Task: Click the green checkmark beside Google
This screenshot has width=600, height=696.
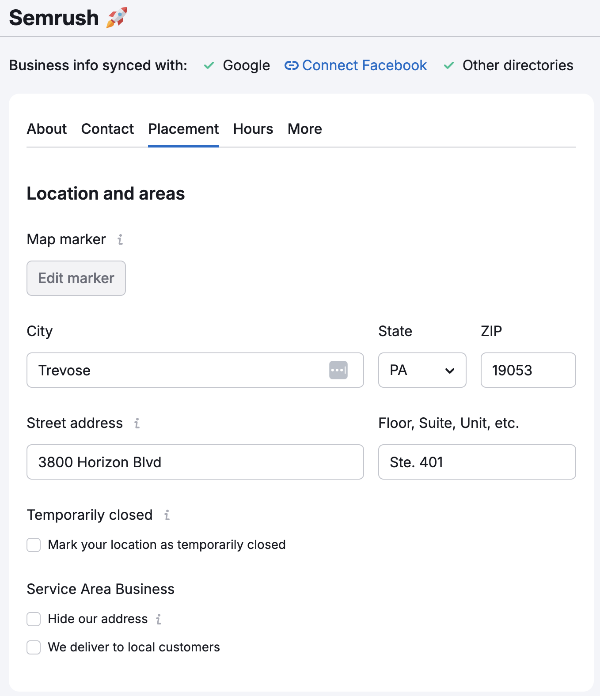Action: (x=209, y=65)
